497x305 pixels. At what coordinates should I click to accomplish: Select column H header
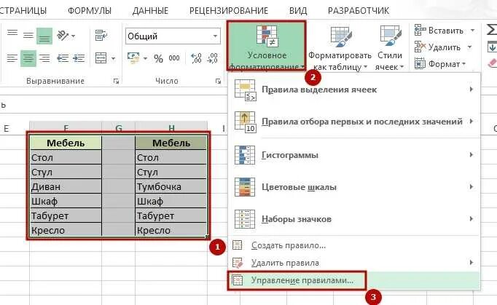pos(171,127)
